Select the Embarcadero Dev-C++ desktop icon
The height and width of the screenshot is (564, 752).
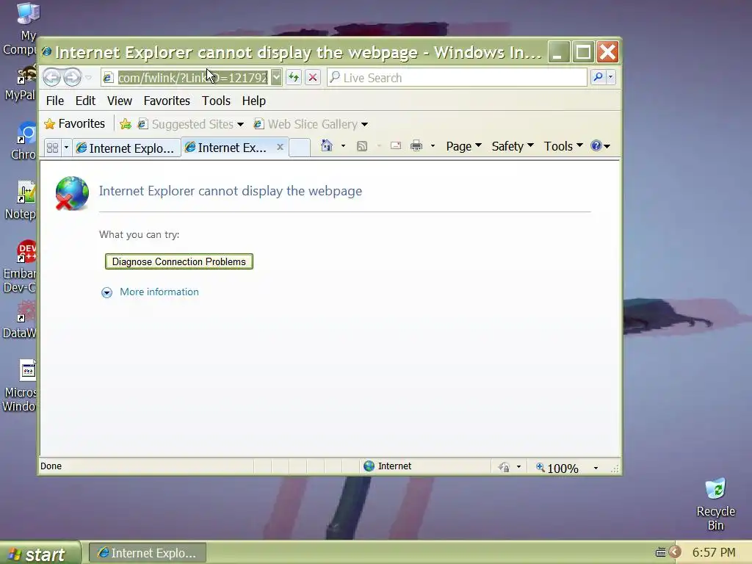(x=19, y=267)
